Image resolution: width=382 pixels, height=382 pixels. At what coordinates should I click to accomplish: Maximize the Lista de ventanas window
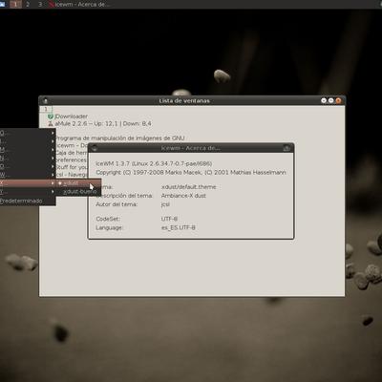331,100
